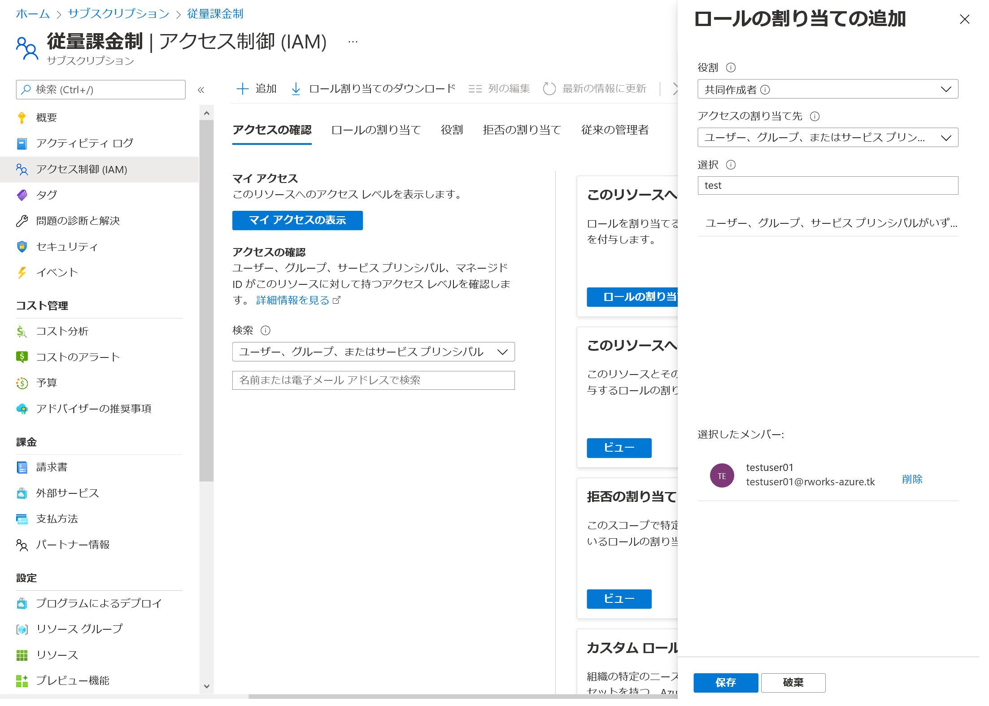Click the 予算 budget icon

tap(22, 383)
